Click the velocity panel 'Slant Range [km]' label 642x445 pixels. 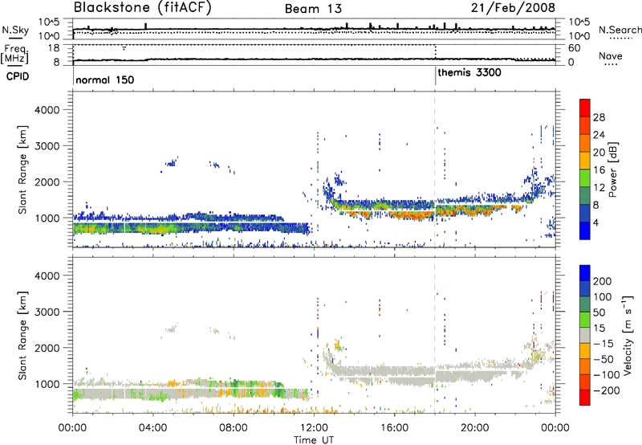22,336
